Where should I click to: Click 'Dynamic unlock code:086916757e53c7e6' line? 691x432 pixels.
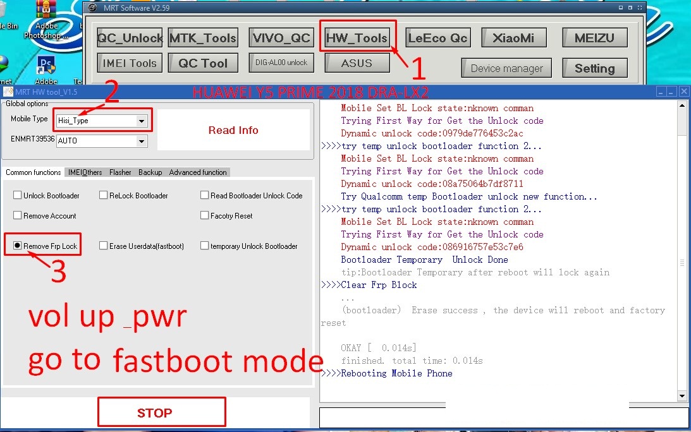[432, 247]
